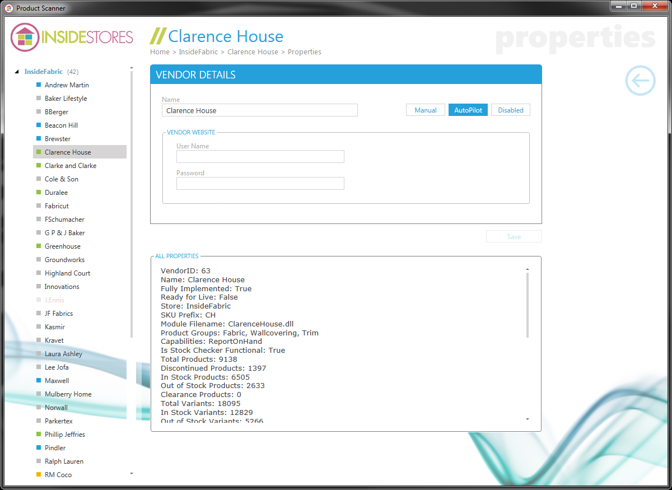672x490 pixels.
Task: Click the orange status square beside RM Coco
Action: tap(39, 475)
